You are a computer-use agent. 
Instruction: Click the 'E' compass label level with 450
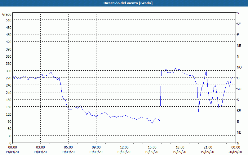(238, 35)
